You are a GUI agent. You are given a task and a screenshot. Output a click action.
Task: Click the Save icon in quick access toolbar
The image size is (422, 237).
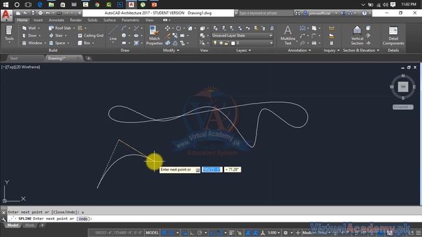[x=33, y=13]
